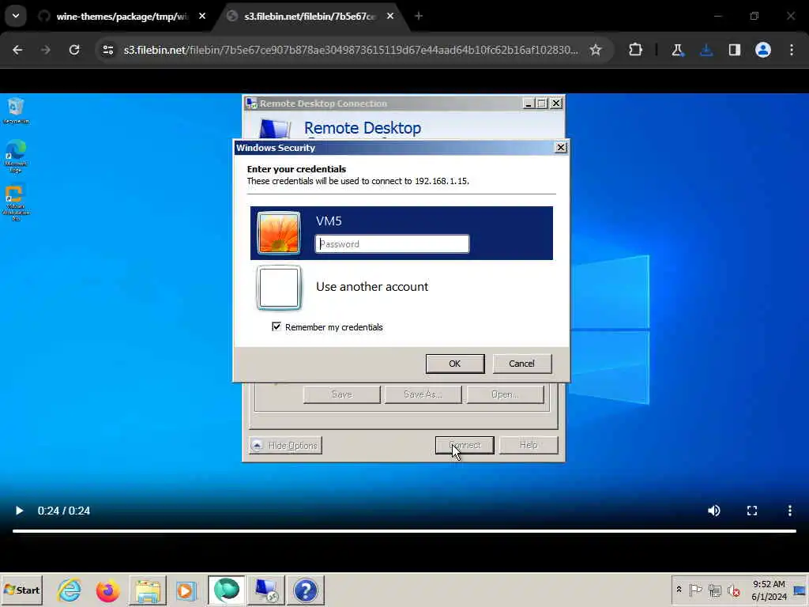Show browser downloads
The image size is (809, 607).
tap(706, 50)
